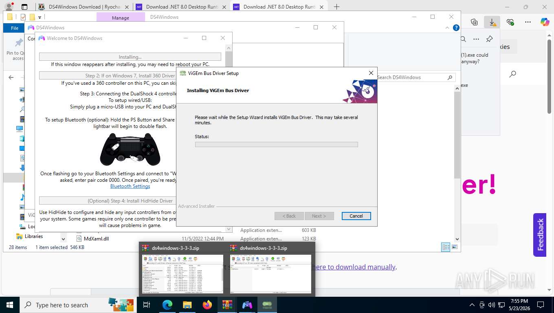Image resolution: width=554 pixels, height=313 pixels.
Task: Switch File Explorer to large icons view
Action: [455, 247]
